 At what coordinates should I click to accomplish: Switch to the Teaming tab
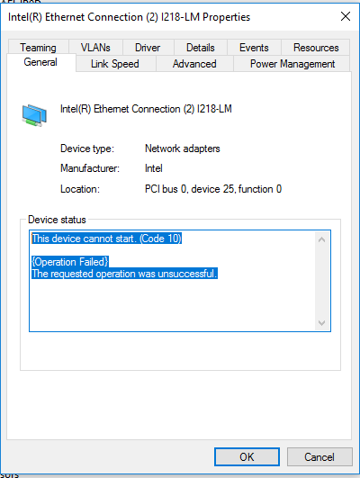point(38,47)
